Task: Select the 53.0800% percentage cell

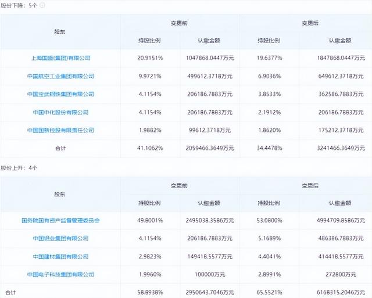Action: click(269, 221)
